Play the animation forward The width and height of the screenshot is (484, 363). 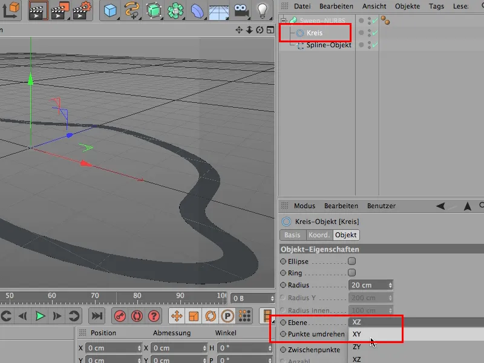40,316
